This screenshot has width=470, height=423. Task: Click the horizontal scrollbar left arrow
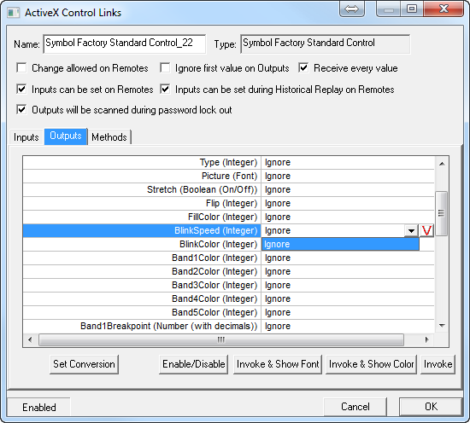[x=30, y=339]
